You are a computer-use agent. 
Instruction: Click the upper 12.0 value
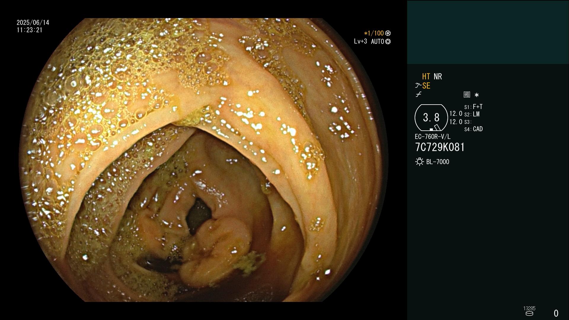456,114
